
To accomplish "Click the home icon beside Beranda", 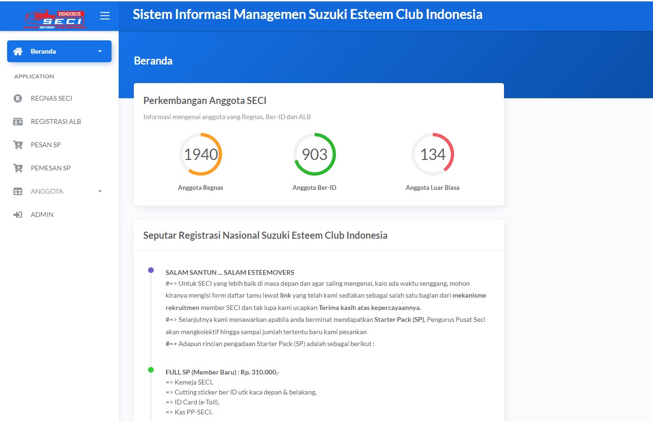I will 18,51.
